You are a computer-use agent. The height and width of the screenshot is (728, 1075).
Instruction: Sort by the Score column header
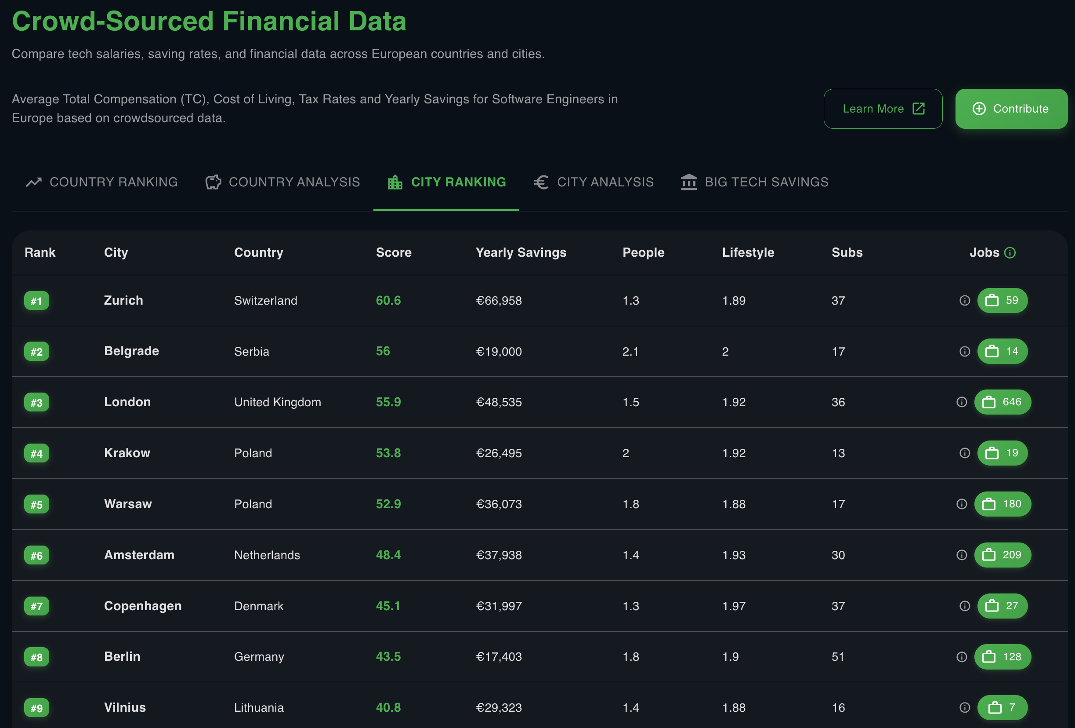[x=394, y=252]
